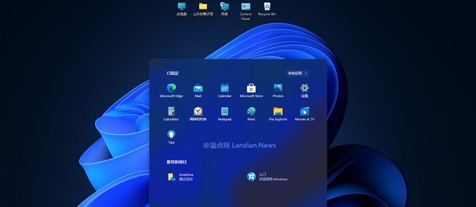Open the Tips lightbulb app
The width and height of the screenshot is (476, 207).
171,137
